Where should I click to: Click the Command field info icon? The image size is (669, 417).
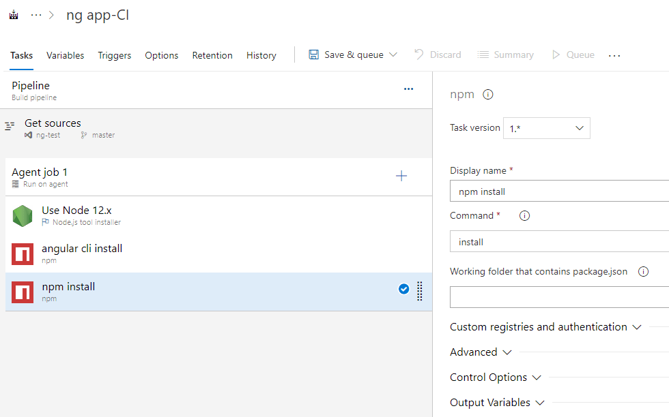click(524, 216)
